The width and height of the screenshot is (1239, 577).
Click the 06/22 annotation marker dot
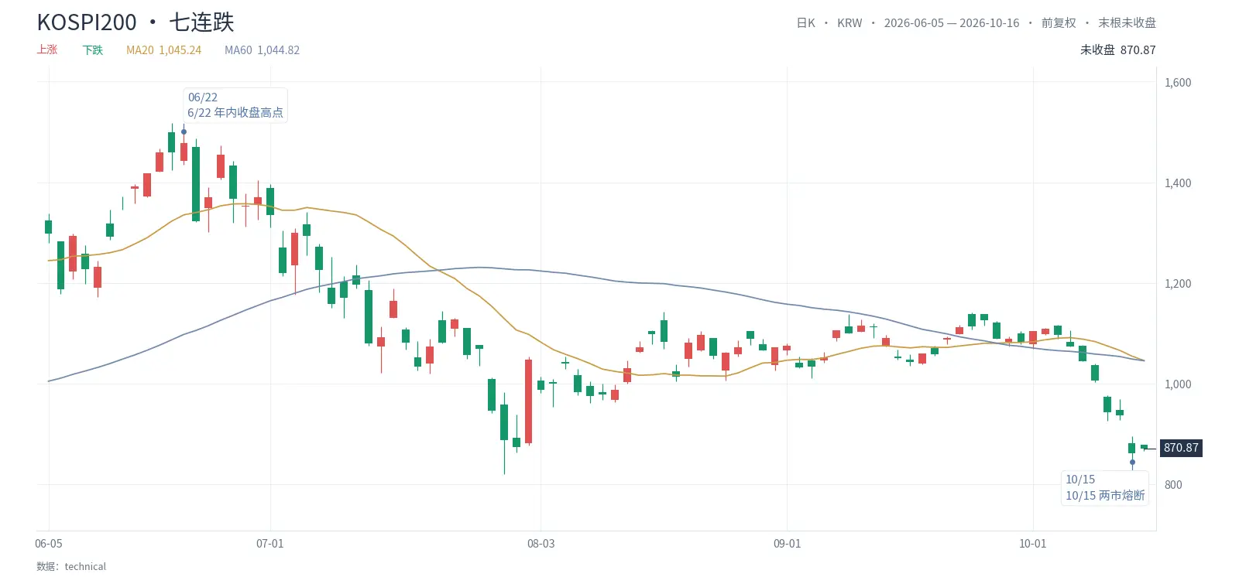click(184, 131)
